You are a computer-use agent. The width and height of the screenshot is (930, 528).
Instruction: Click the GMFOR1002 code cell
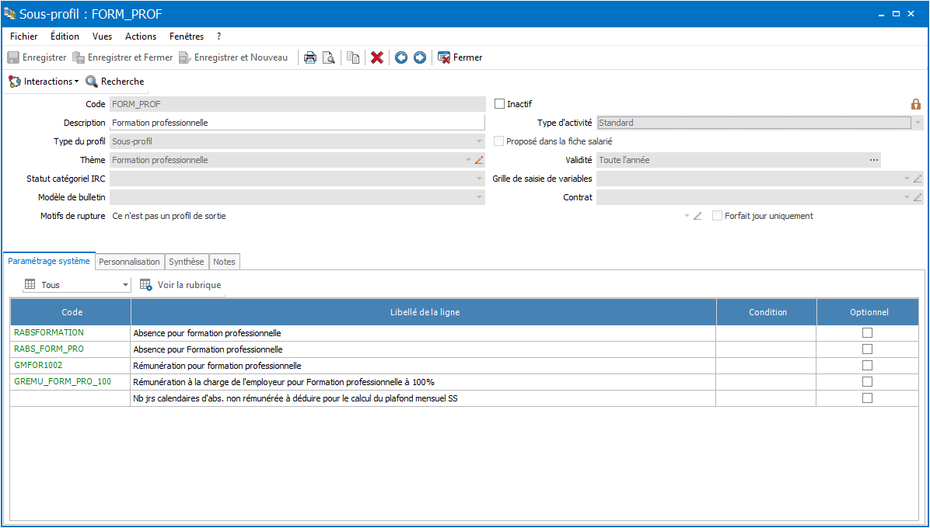(71, 365)
